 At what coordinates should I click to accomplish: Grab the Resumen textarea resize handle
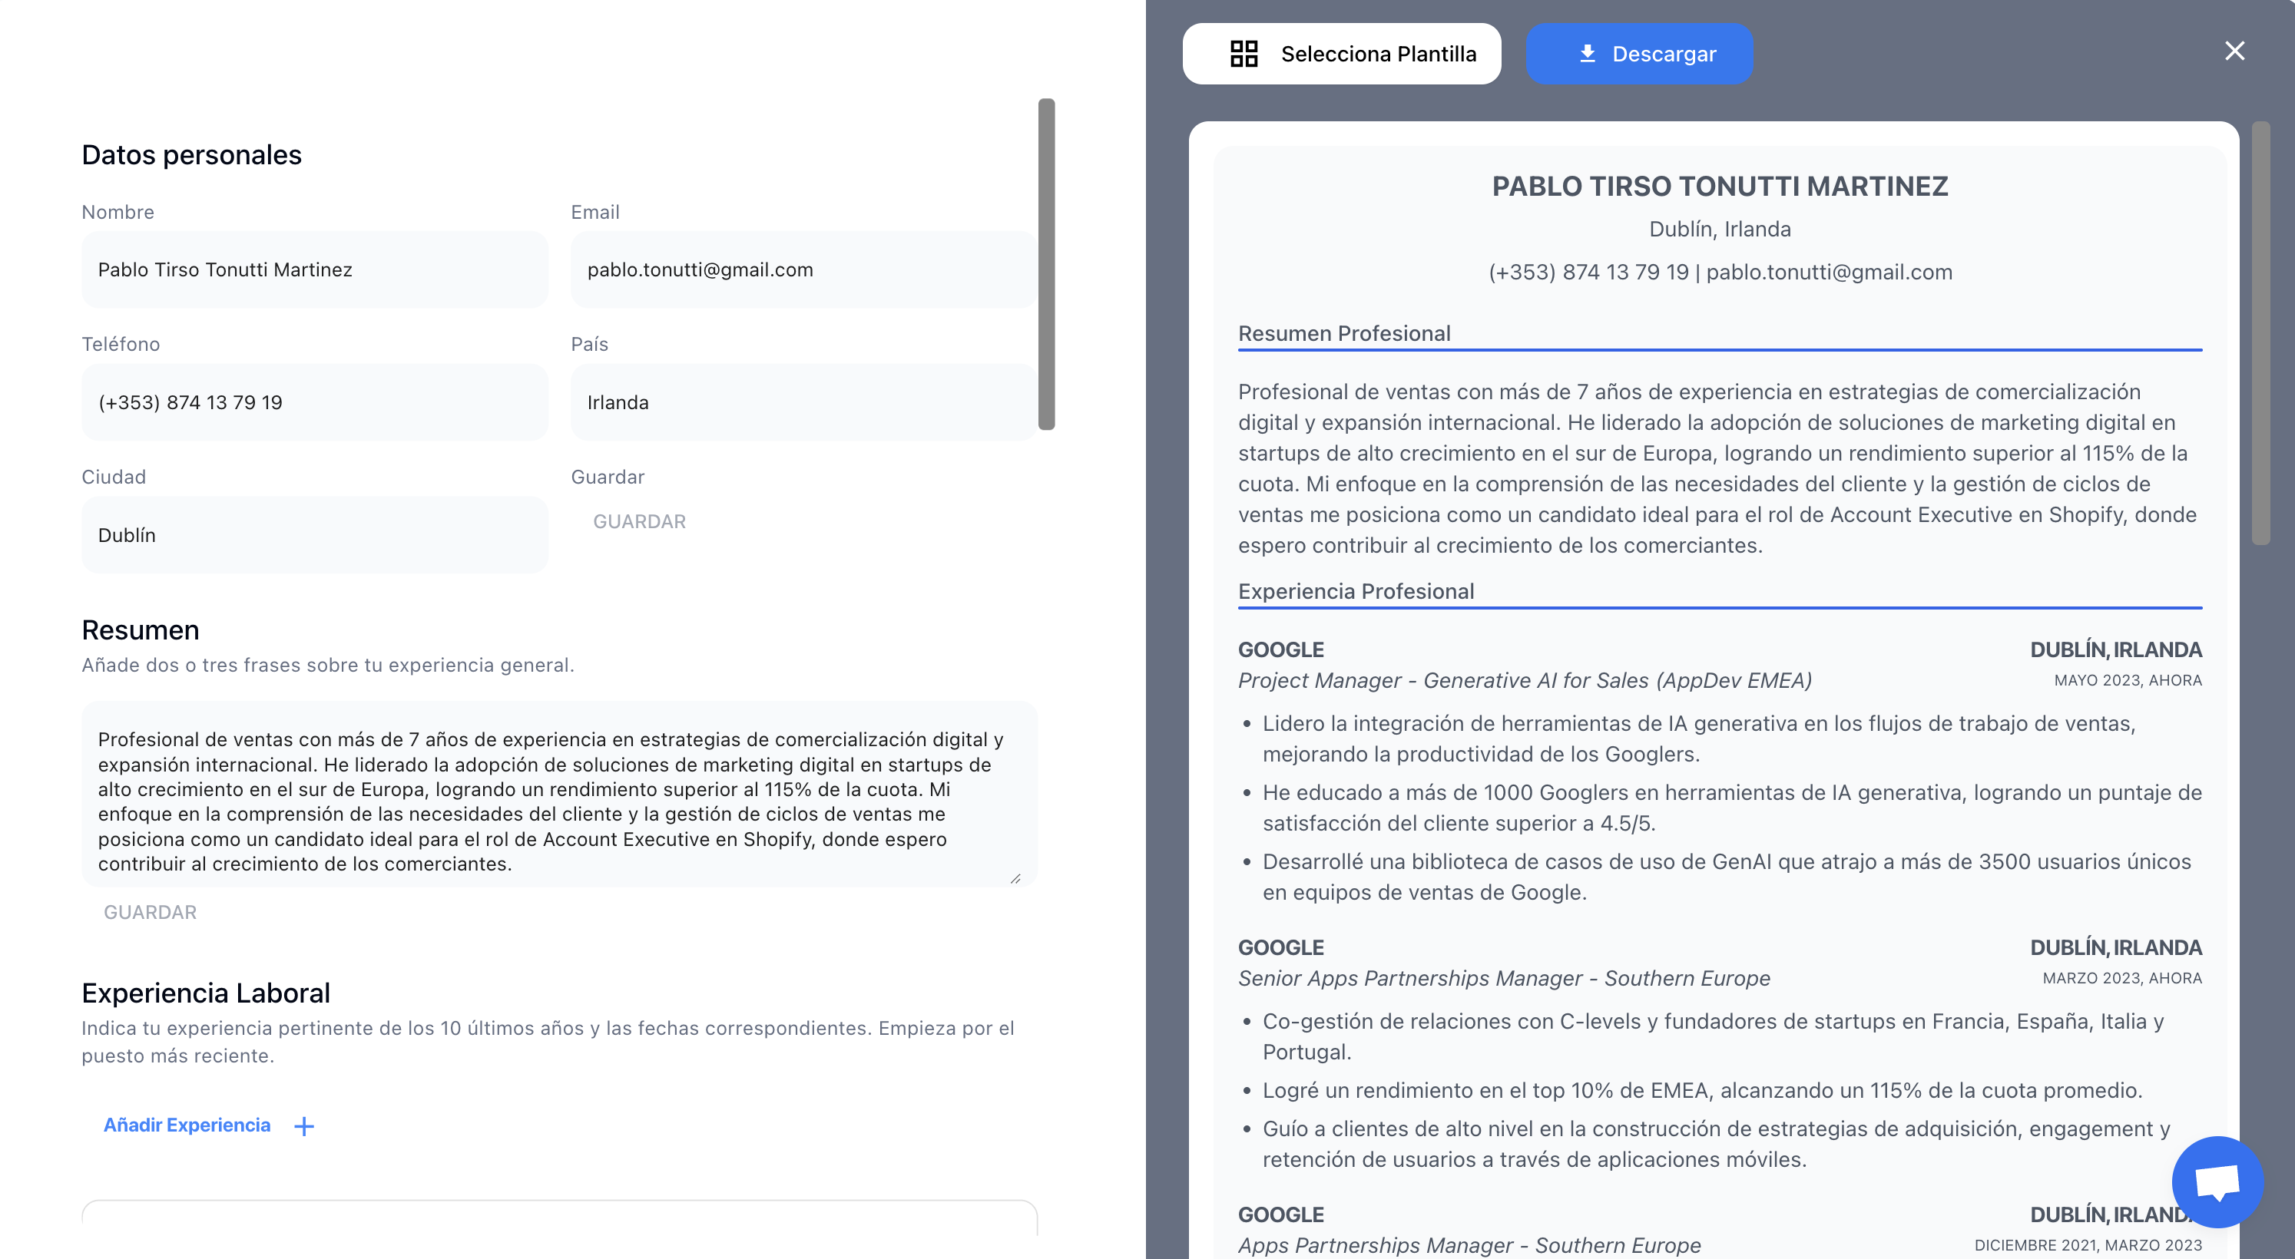[x=1015, y=878]
